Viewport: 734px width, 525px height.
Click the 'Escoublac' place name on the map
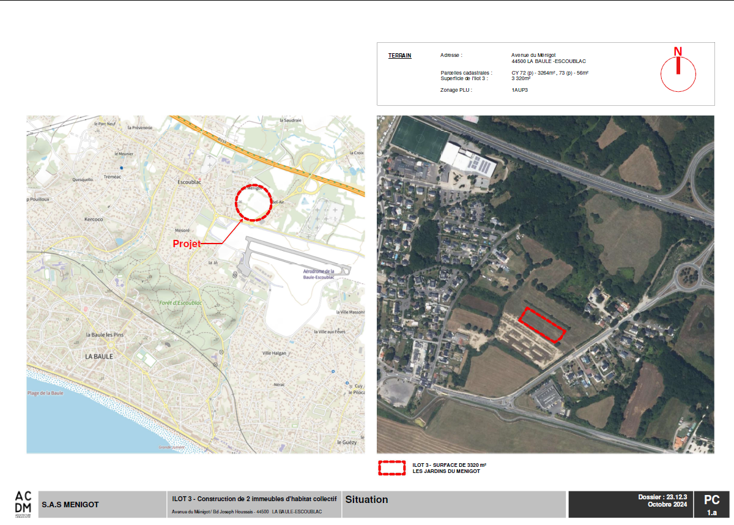[x=189, y=182]
